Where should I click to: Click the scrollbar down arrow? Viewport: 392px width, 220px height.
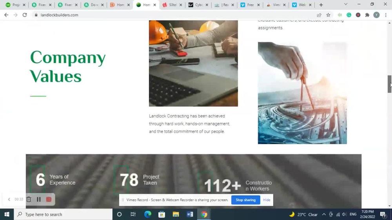[x=390, y=206]
